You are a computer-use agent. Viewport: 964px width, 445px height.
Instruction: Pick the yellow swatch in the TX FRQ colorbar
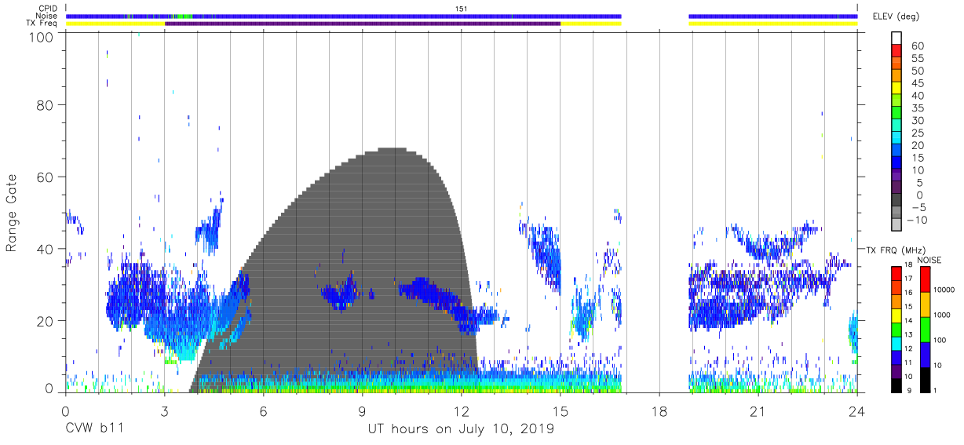coord(896,316)
